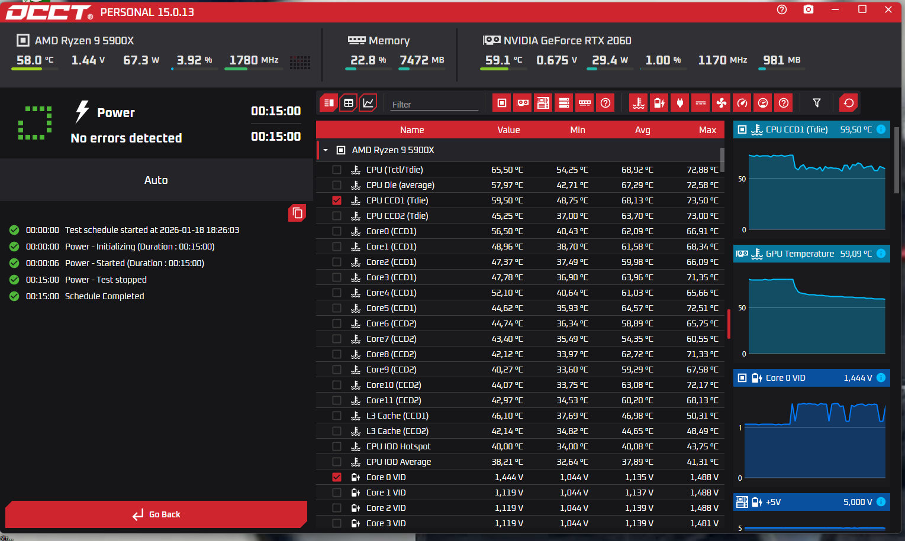
Task: Filter sensors by storage drive icon
Action: point(564,103)
